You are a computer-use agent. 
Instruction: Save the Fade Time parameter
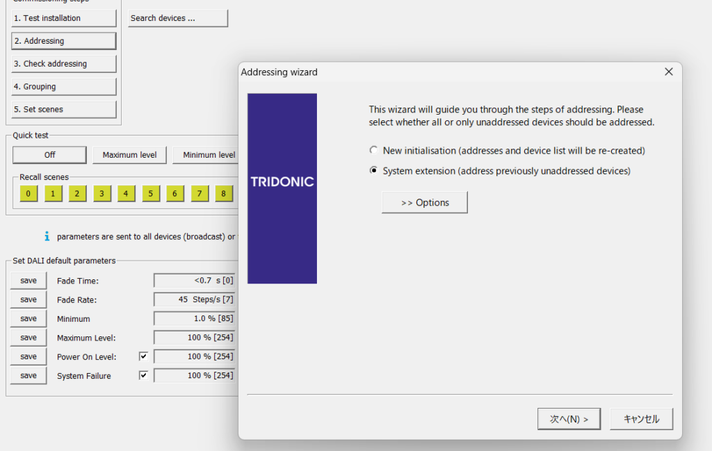[x=28, y=281]
